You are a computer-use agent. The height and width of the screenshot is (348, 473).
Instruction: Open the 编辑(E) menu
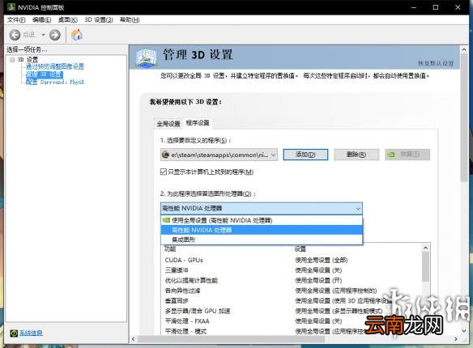41,19
